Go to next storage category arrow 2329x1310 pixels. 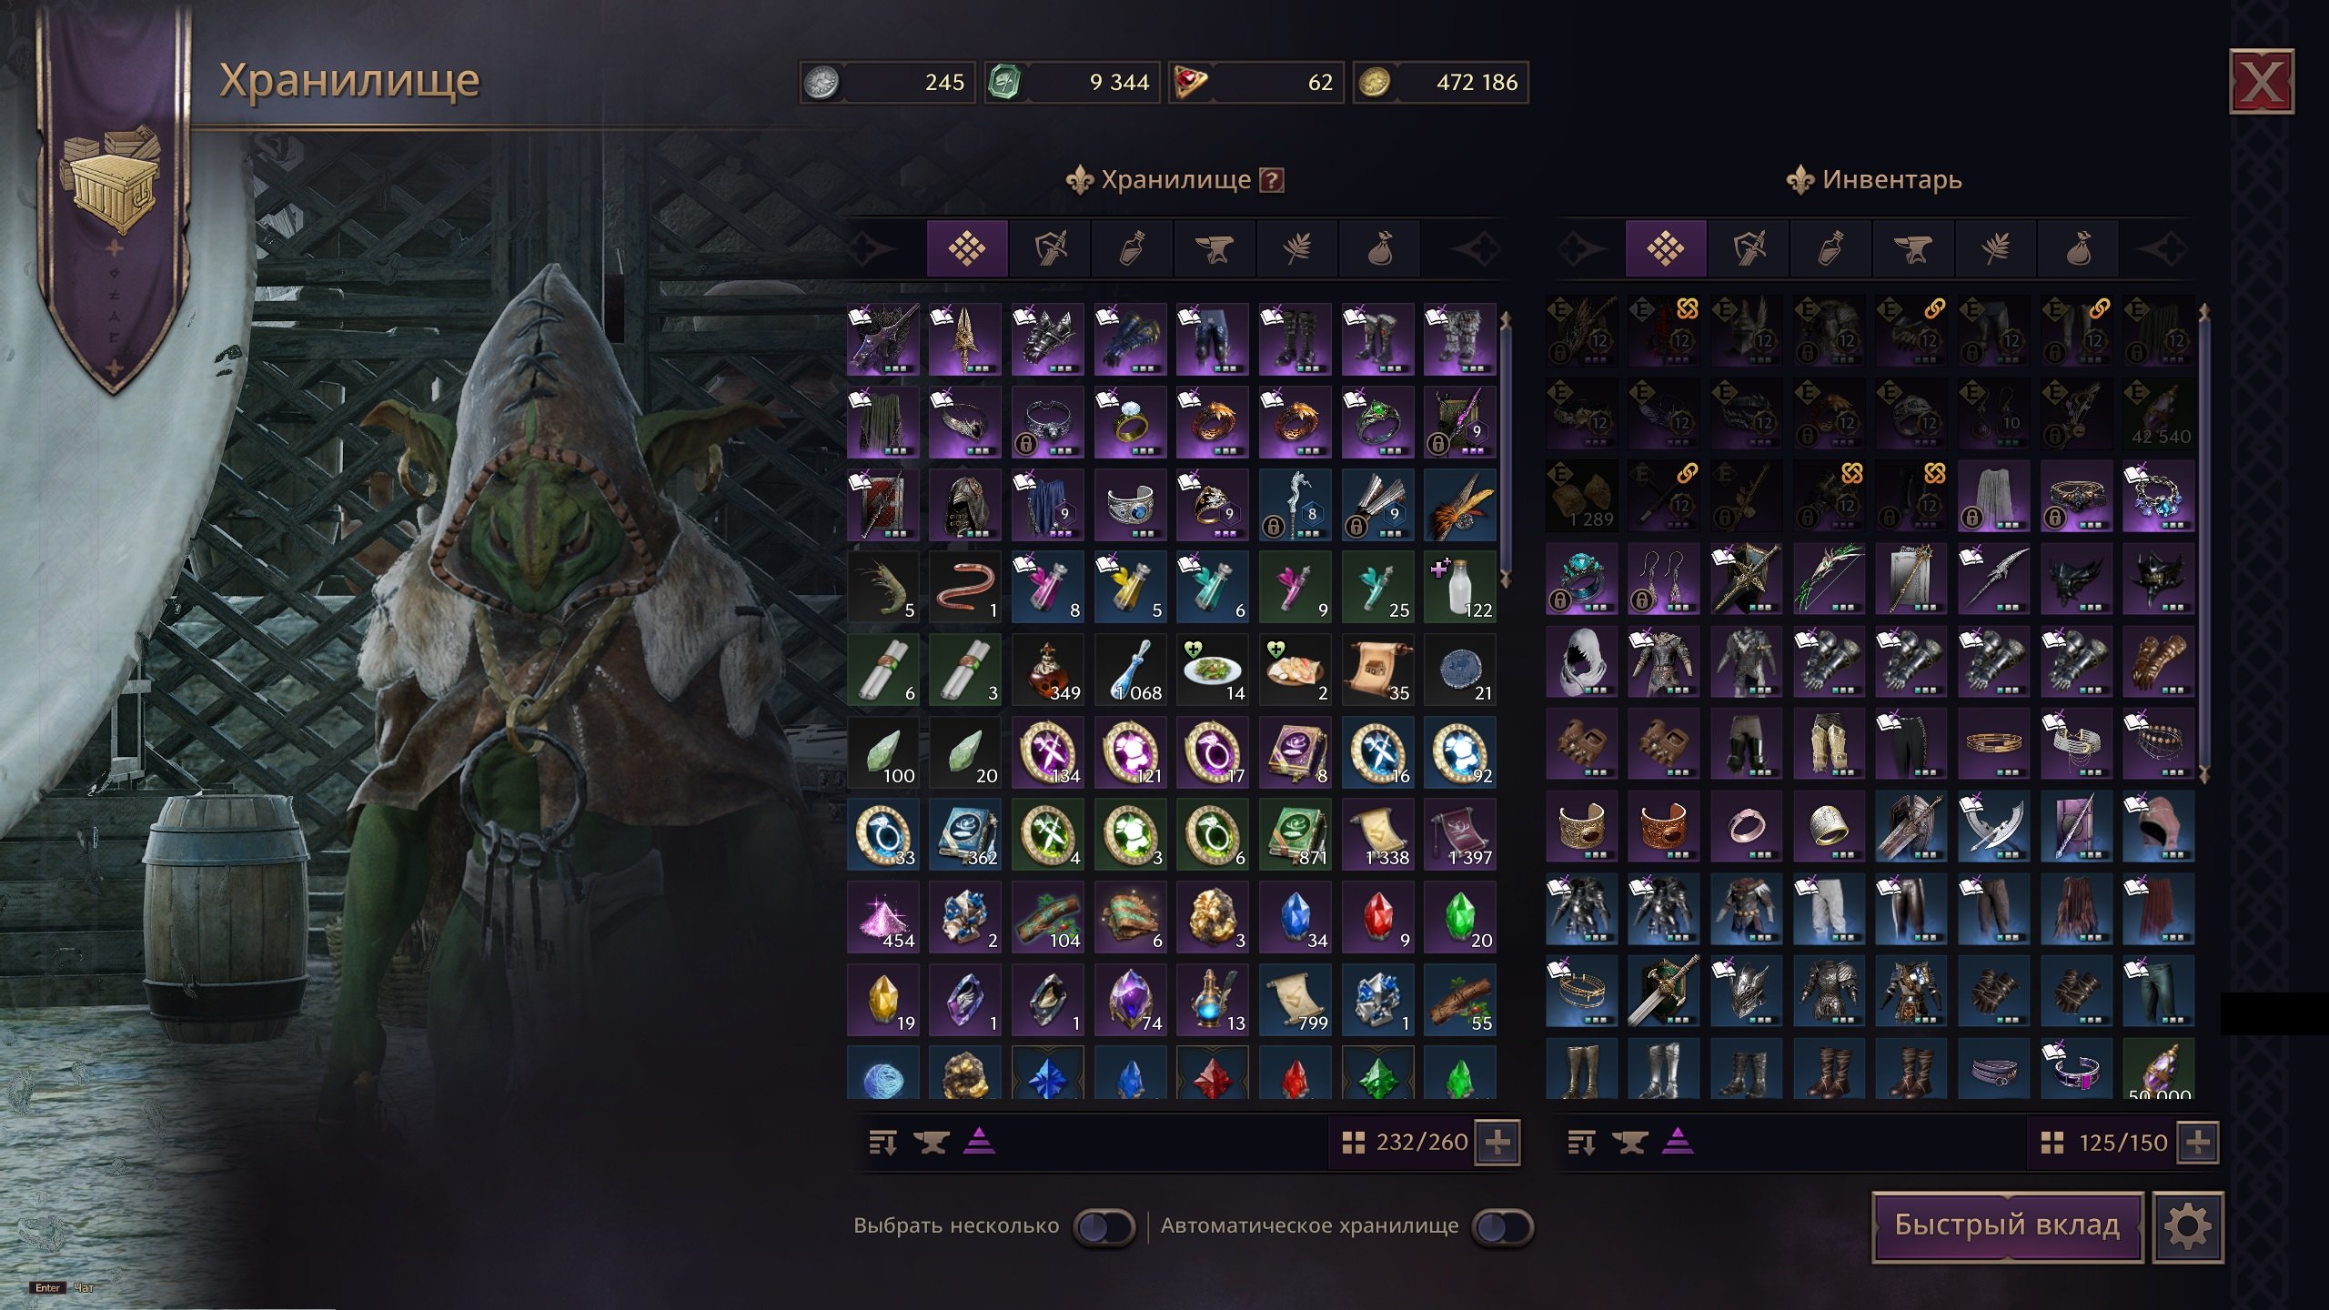click(1475, 248)
